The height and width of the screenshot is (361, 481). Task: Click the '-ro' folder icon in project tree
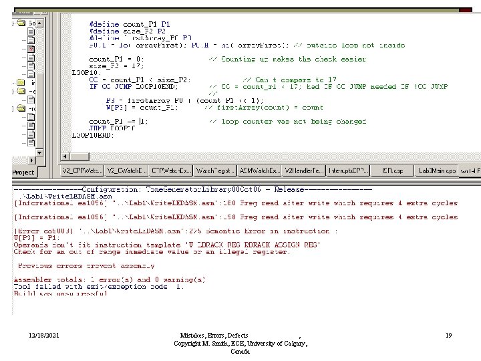point(21,108)
